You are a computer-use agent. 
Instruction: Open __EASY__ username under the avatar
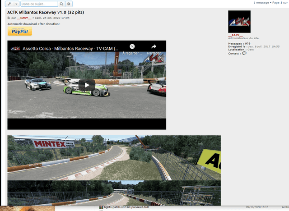[x=235, y=35]
